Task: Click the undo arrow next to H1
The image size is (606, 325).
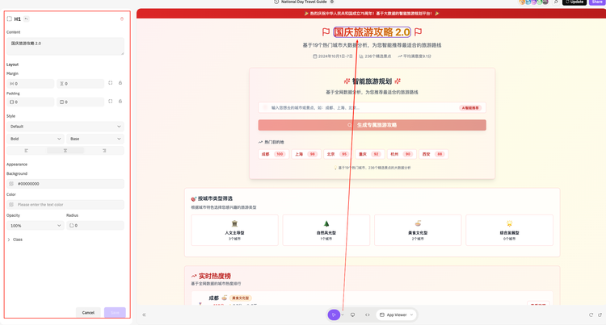Action: click(27, 19)
